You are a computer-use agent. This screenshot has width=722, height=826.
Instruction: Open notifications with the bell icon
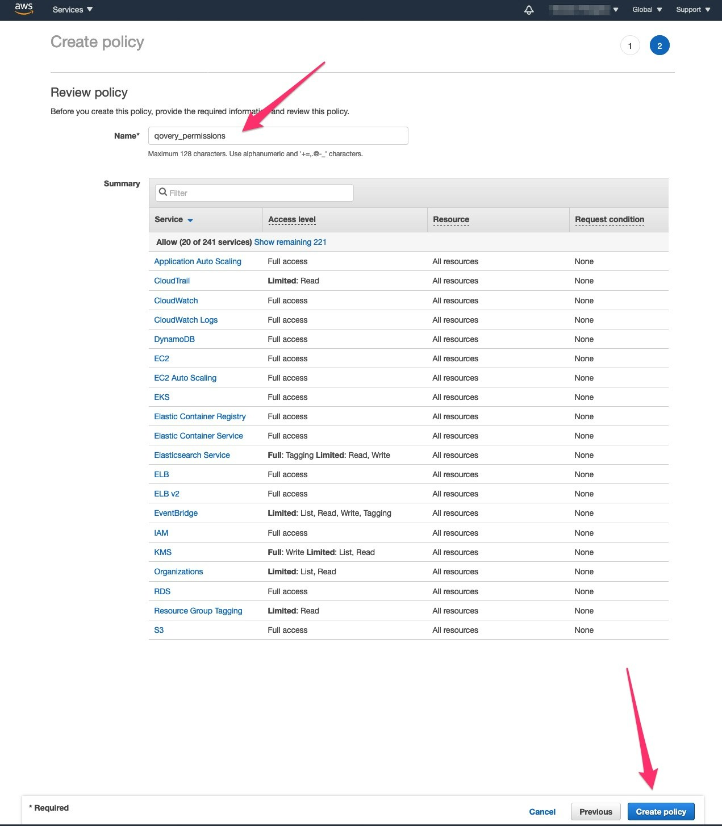pyautogui.click(x=528, y=9)
